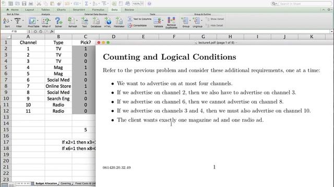This screenshot has height=187, width=334.
Task: Switch to the Formulas ribbon tab
Action: pyautogui.click(x=98, y=10)
